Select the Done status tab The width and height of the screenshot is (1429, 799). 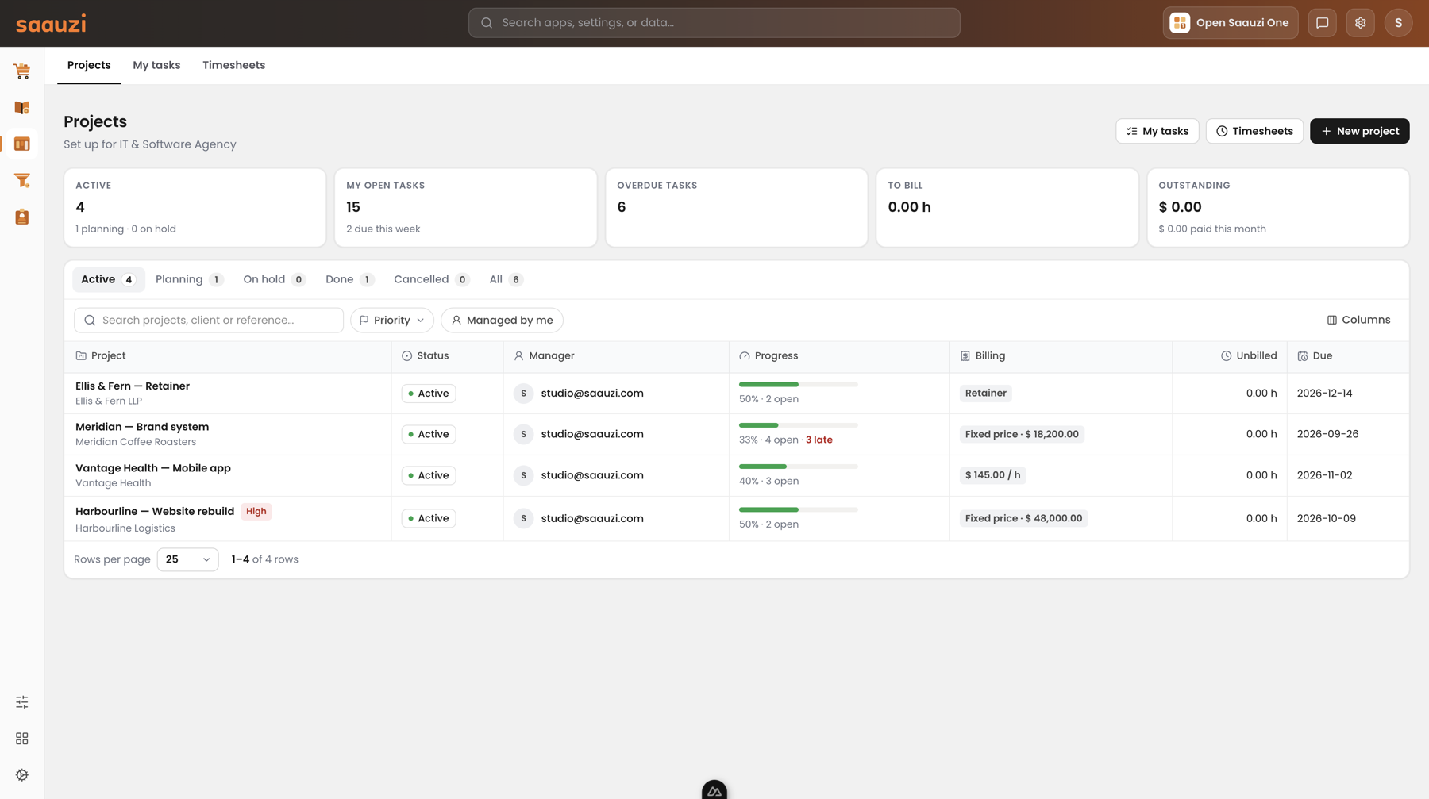tap(349, 279)
